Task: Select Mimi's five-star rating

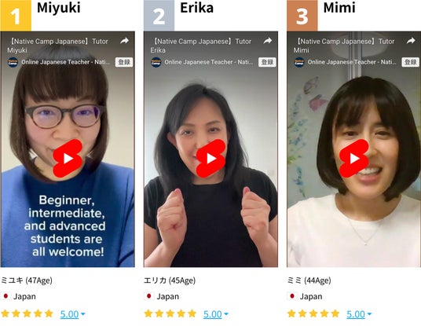Action: click(x=313, y=313)
